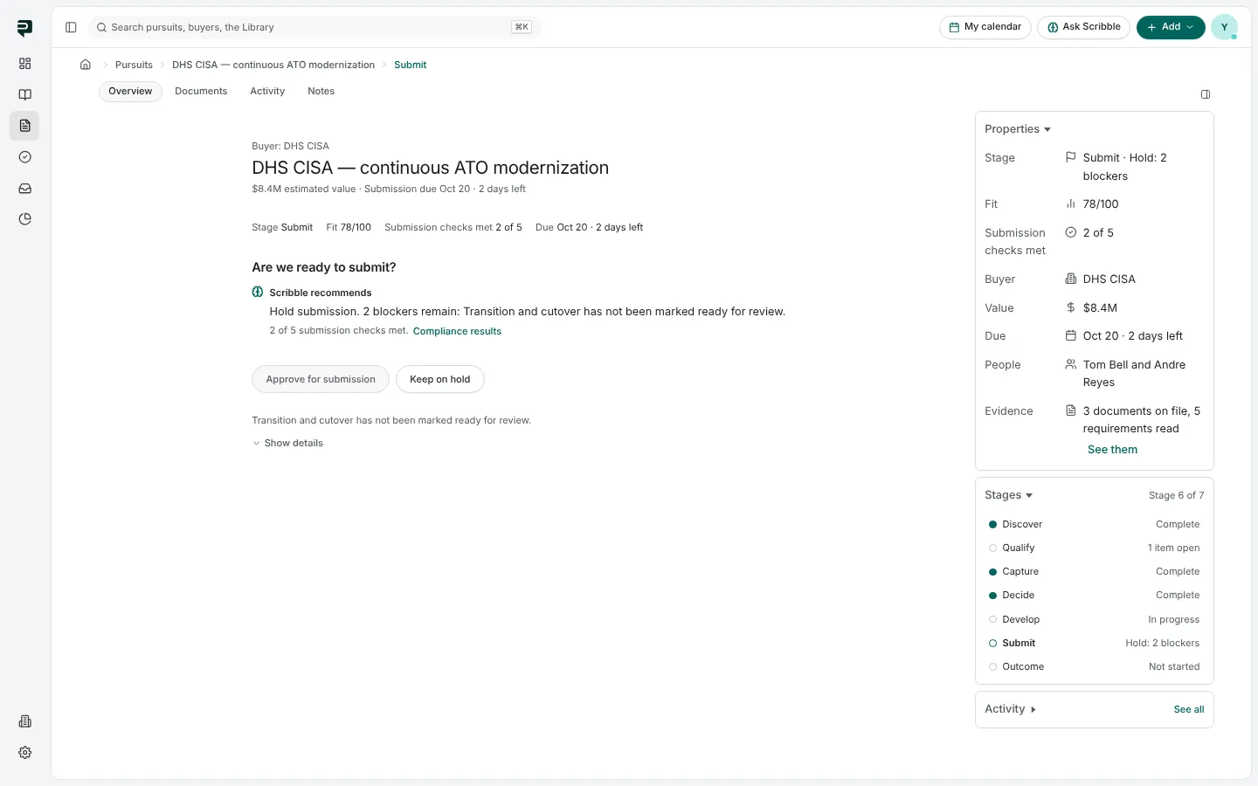Screen dimensions: 1258x786
Task: Open Ask Scribble assistant
Action: pyautogui.click(x=1084, y=27)
